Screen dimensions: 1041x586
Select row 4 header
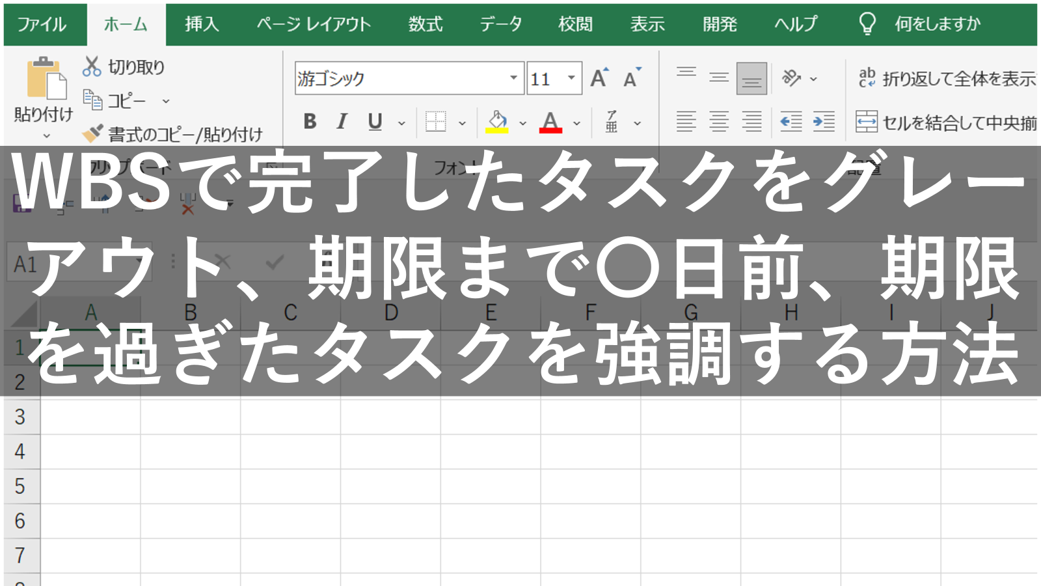point(20,451)
